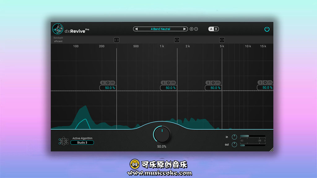
Task: Click the 1 k frequency label
Action: (162, 46)
